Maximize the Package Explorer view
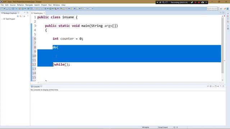Screen dimensions: 230x129 pyautogui.click(x=27, y=13)
